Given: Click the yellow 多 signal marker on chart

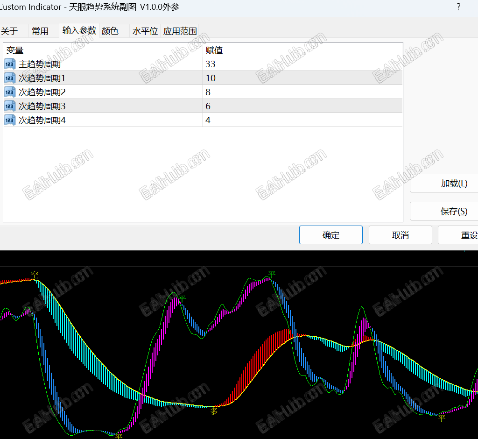Looking at the screenshot, I should (x=214, y=411).
